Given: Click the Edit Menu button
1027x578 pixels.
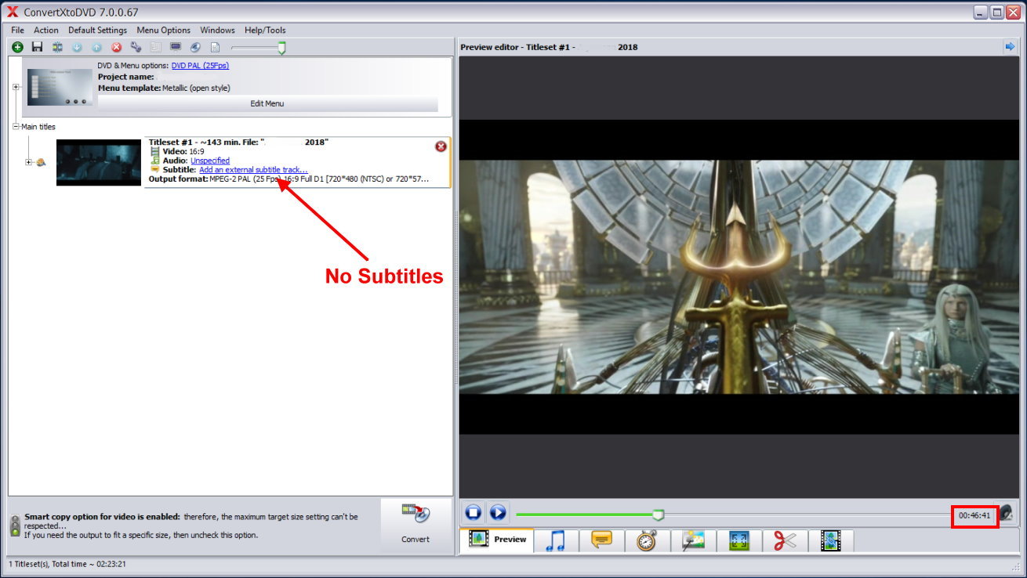Looking at the screenshot, I should coord(267,103).
